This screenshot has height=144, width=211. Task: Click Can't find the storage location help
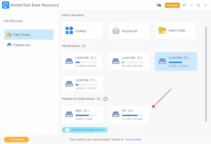[85, 130]
